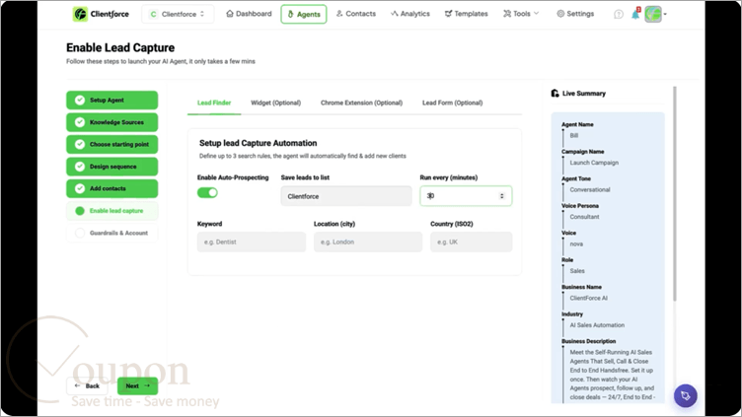Click the Agents tab flame icon
742x417 pixels.
point(290,14)
